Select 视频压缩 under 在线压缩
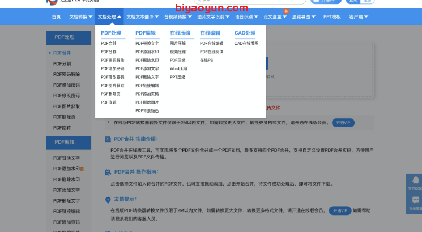 (178, 51)
